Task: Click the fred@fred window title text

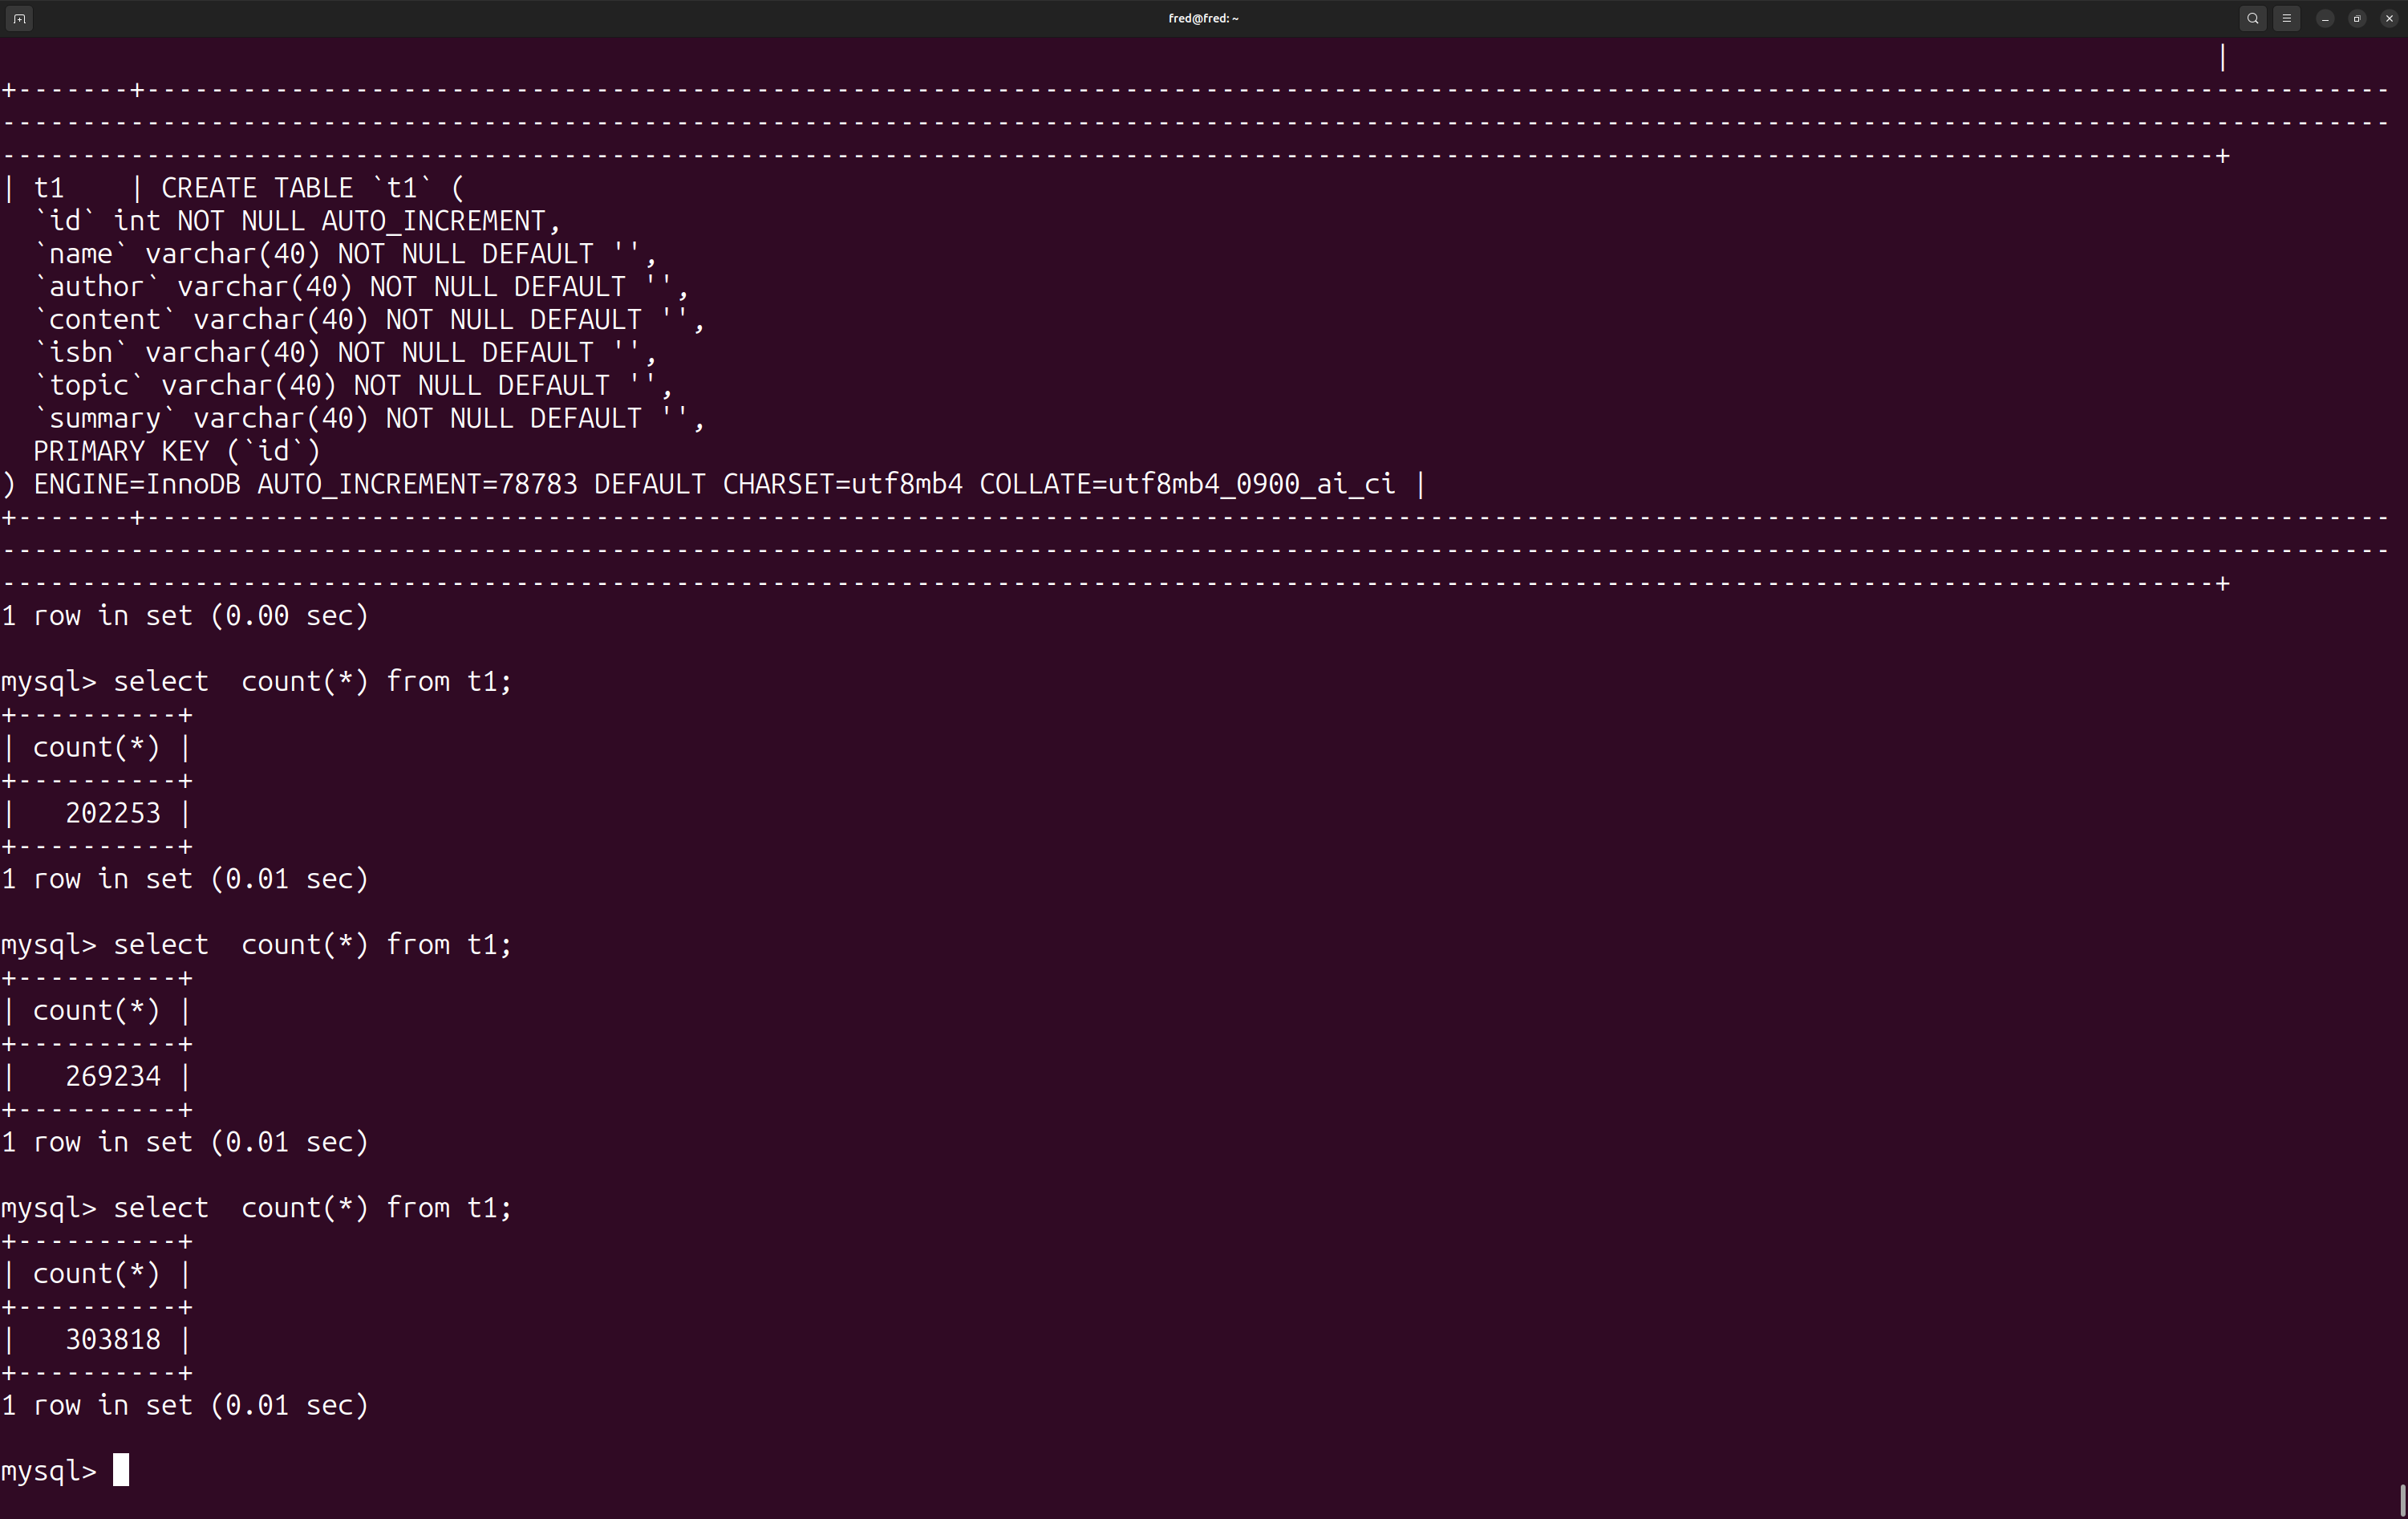Action: coord(1203,18)
